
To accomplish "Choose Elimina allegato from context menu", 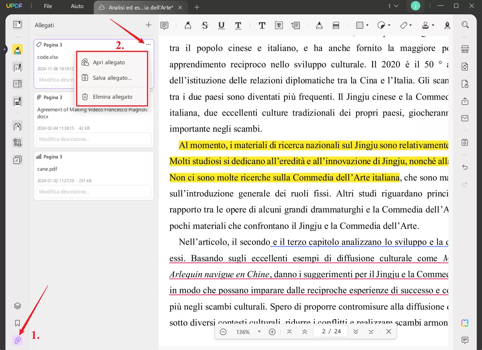I will pos(112,97).
